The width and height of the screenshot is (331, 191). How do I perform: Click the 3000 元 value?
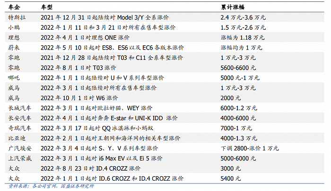(x=231, y=168)
